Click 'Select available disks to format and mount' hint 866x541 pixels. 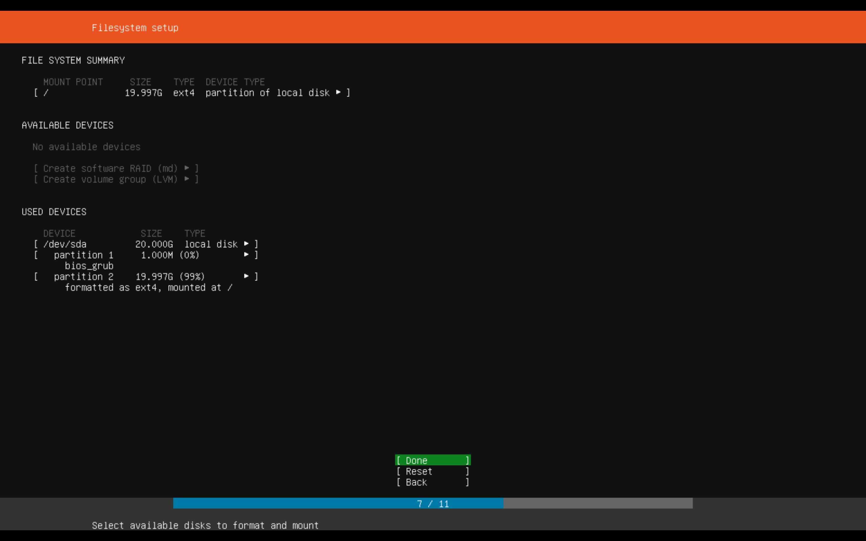pyautogui.click(x=205, y=525)
